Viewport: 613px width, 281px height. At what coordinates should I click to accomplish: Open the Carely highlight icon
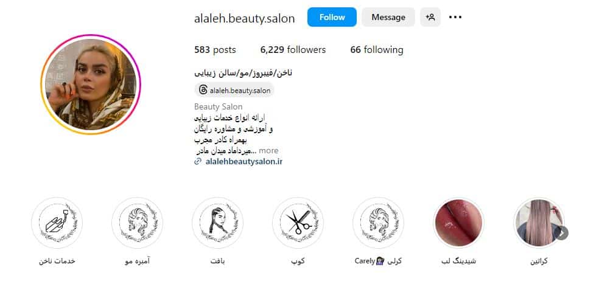coord(379,223)
